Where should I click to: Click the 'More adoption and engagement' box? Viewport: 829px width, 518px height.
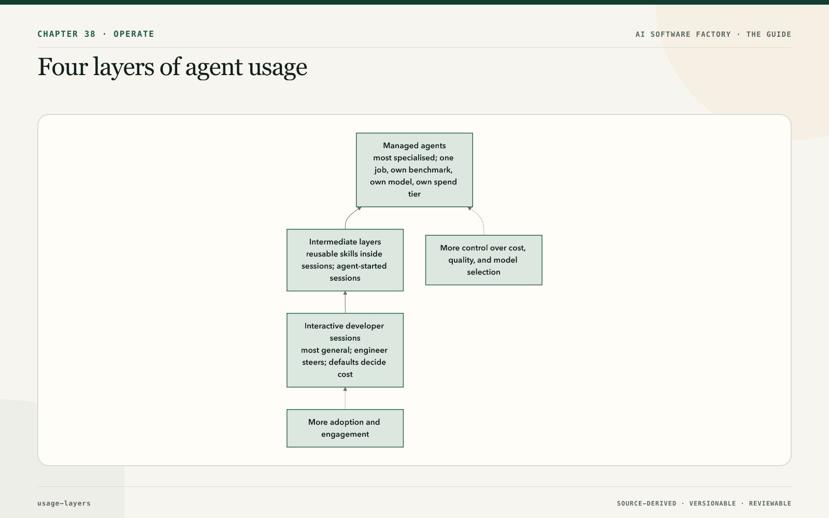click(345, 428)
